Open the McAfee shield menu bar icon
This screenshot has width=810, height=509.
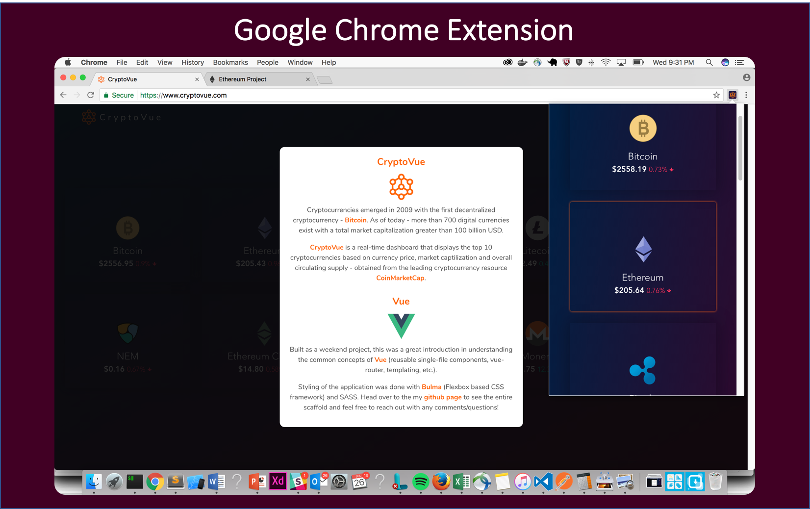pyautogui.click(x=566, y=62)
